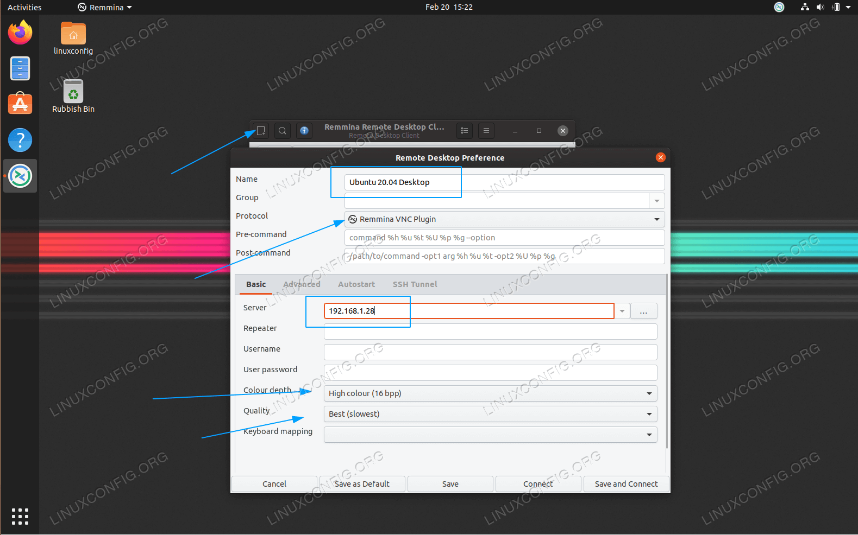Open the system menu arrow in top bar
This screenshot has width=858, height=535.
848,7
